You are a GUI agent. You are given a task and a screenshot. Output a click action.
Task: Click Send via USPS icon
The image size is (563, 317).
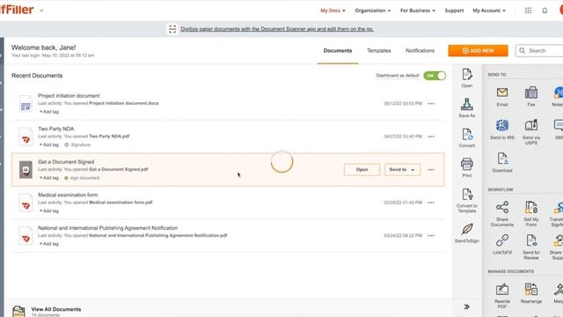pyautogui.click(x=531, y=125)
